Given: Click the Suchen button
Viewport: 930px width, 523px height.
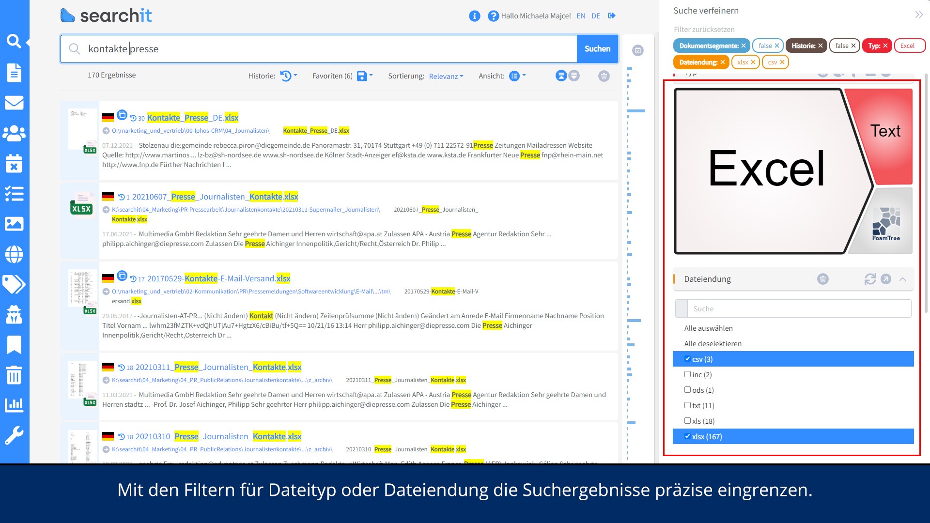Looking at the screenshot, I should point(597,48).
